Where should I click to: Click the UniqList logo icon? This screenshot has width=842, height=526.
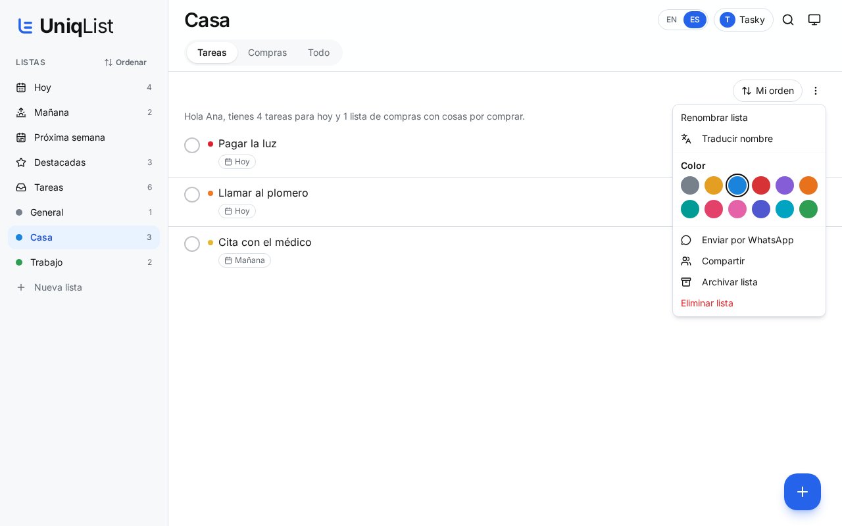click(x=26, y=26)
